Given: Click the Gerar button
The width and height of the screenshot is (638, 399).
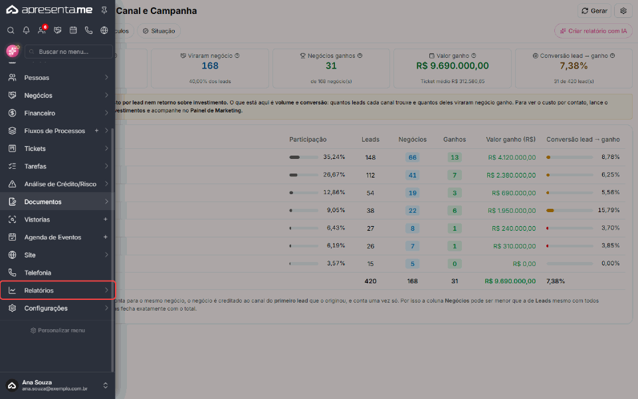Looking at the screenshot, I should [594, 11].
